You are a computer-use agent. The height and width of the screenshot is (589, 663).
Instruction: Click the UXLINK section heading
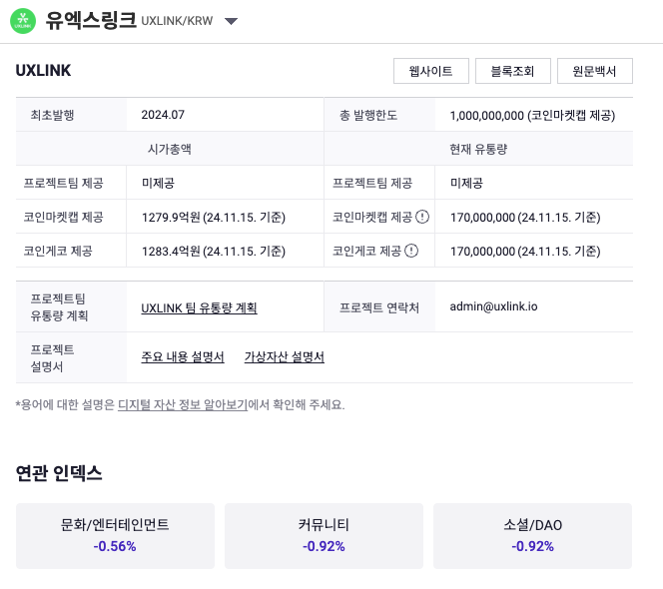pyautogui.click(x=43, y=71)
